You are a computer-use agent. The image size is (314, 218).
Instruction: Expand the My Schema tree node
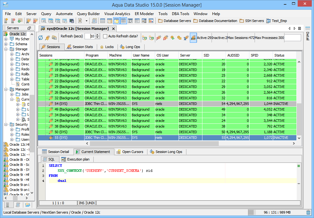point(6,39)
